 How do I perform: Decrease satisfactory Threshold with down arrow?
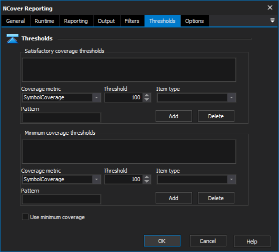pos(147,100)
